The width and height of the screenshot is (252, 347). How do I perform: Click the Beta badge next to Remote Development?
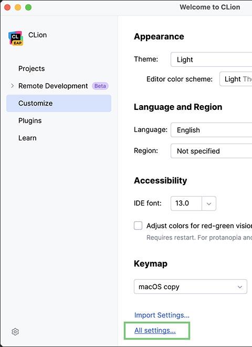click(x=100, y=86)
